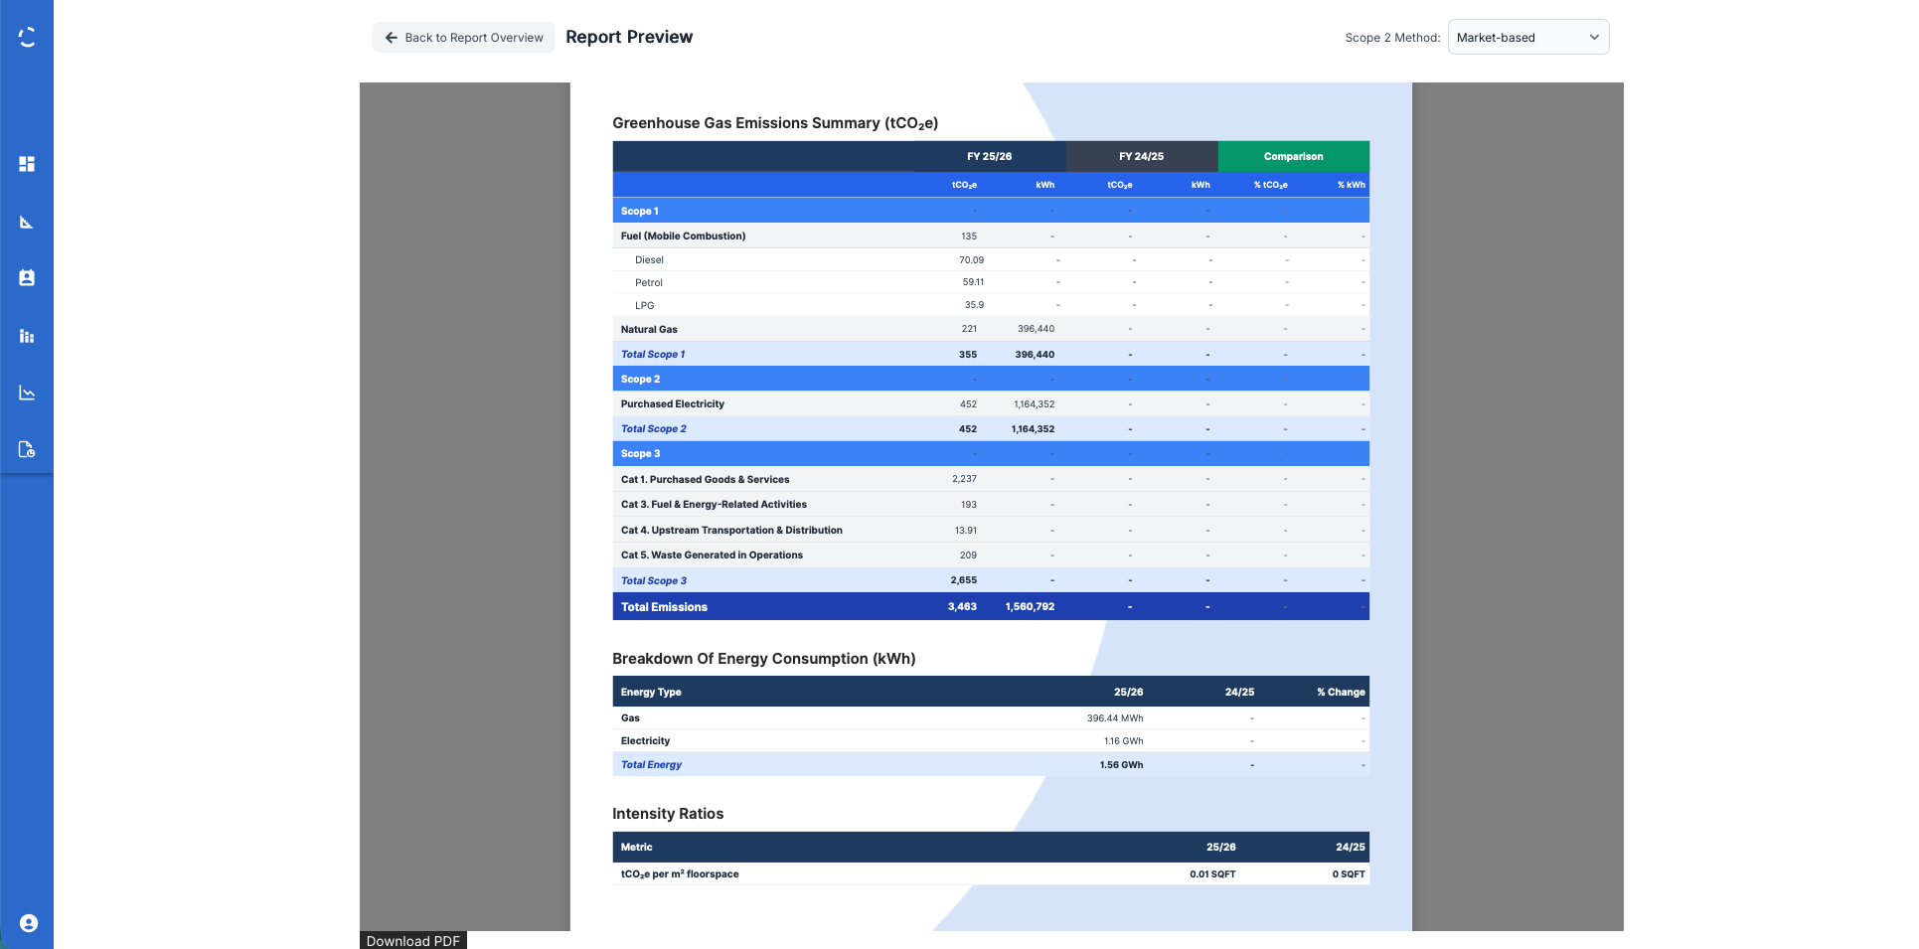Select the line chart trends icon
This screenshot has width=1919, height=949.
pyautogui.click(x=26, y=393)
